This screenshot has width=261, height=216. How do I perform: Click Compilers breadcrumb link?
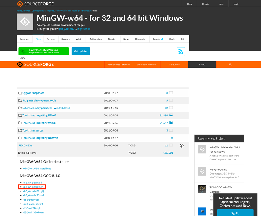pyautogui.click(x=49, y=10)
